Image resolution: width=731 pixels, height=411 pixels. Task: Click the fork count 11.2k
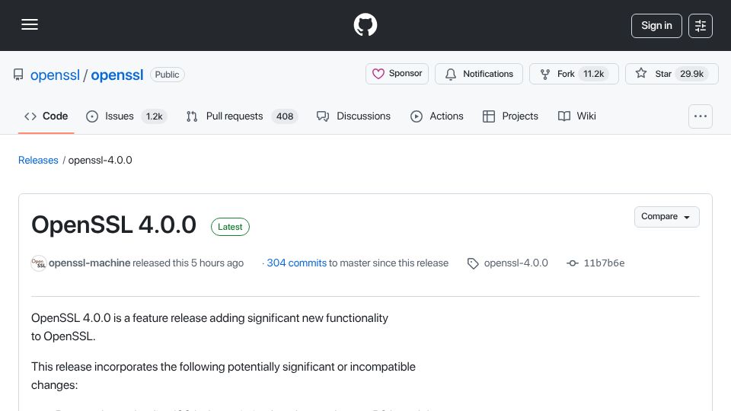593,74
